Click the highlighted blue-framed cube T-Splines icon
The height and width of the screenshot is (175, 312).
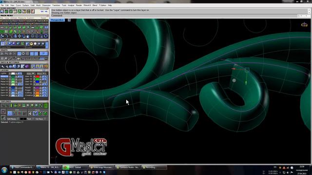[x=36, y=113]
